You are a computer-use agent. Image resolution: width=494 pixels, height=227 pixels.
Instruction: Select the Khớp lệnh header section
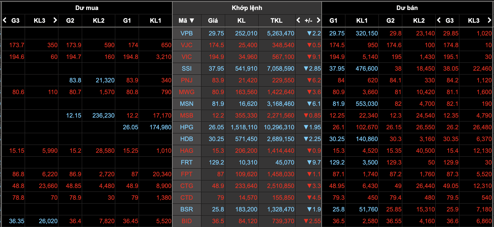[247, 8]
